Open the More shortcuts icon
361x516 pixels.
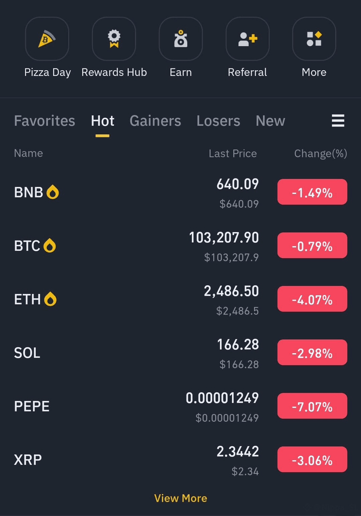coord(314,39)
